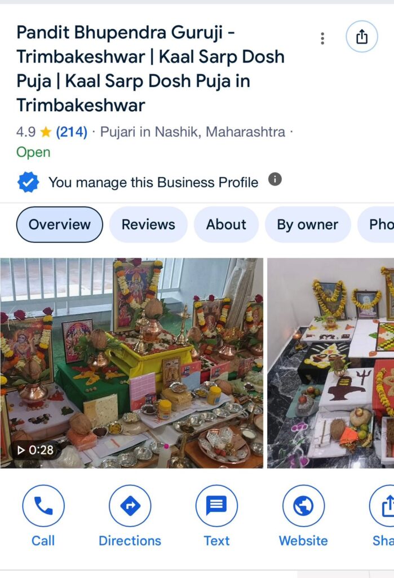394x578 pixels.
Task: Tap the blue verified badge icon
Action: 28,182
